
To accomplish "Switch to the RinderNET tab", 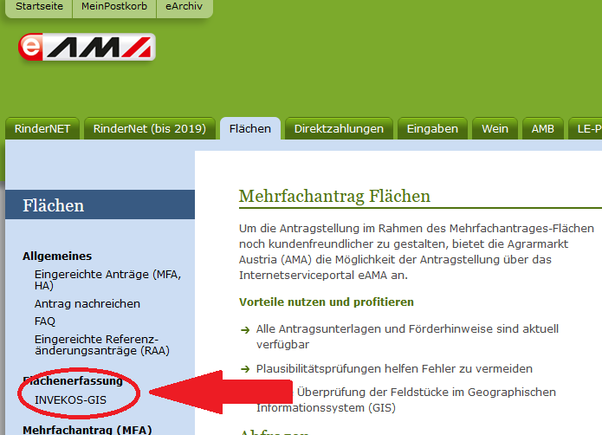I will tap(42, 129).
